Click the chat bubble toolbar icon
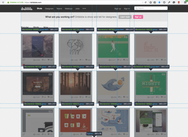 (x=174, y=3)
